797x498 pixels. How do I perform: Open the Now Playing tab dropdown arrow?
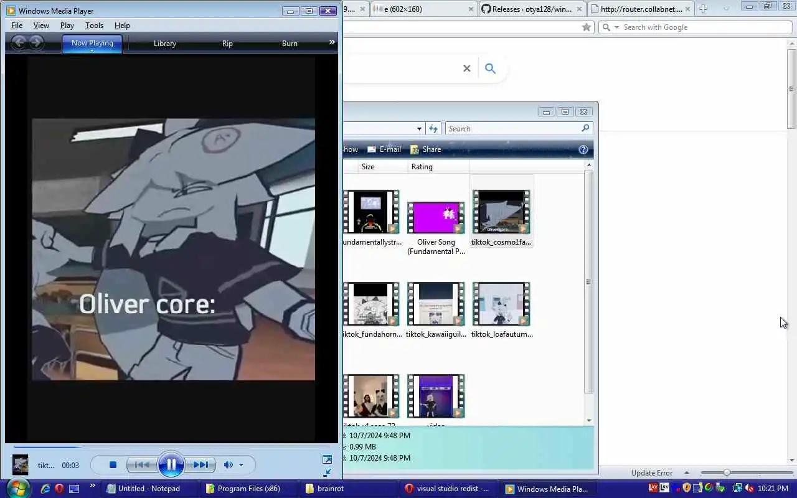92,50
